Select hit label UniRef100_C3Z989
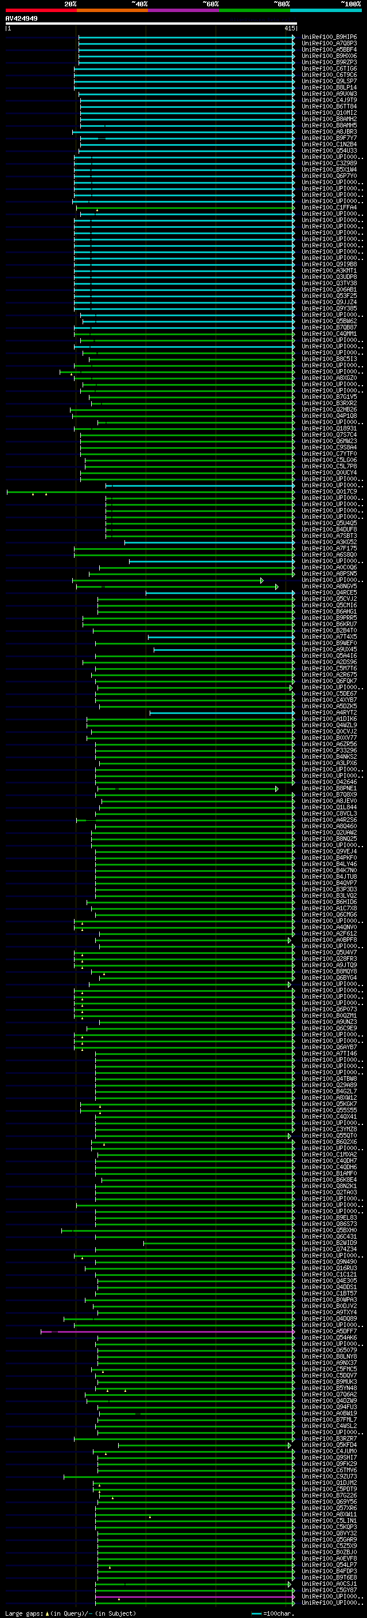The width and height of the screenshot is (367, 1618). [x=329, y=164]
